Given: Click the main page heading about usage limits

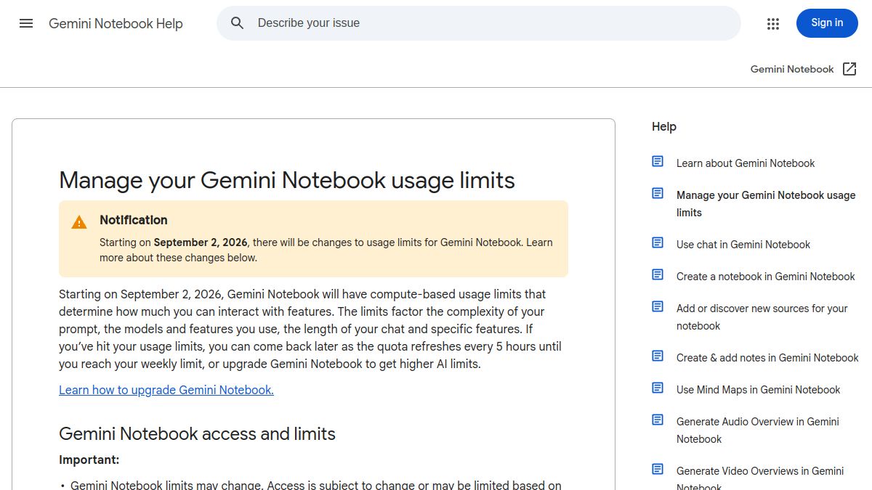Looking at the screenshot, I should click(x=287, y=180).
